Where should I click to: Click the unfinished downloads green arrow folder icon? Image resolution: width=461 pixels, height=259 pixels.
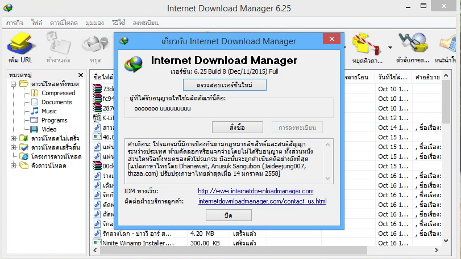pyautogui.click(x=24, y=138)
